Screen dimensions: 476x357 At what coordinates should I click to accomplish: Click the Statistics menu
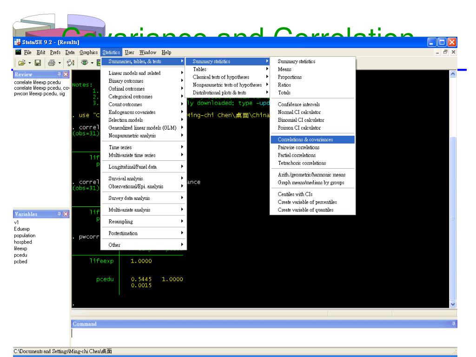point(111,52)
